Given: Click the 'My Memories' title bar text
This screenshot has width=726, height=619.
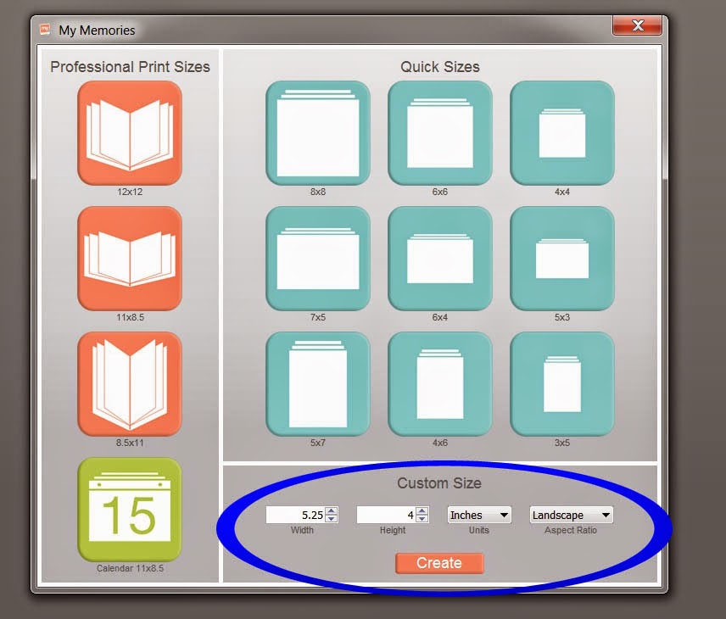Looking at the screenshot, I should [97, 30].
